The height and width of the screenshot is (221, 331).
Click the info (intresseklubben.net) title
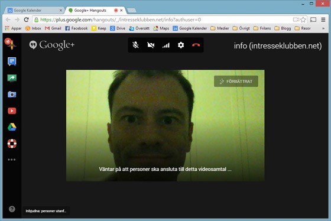point(278,46)
